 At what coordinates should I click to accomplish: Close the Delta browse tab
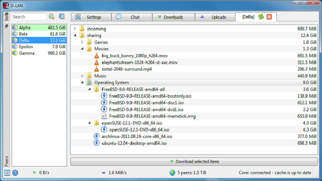pyautogui.click(x=269, y=17)
